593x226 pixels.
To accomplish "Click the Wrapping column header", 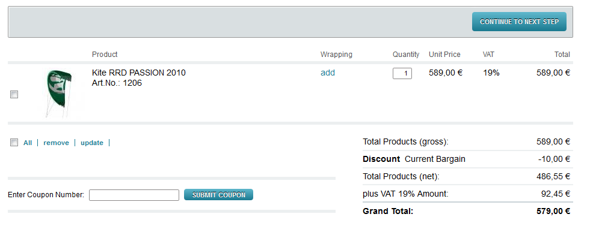I will [336, 54].
